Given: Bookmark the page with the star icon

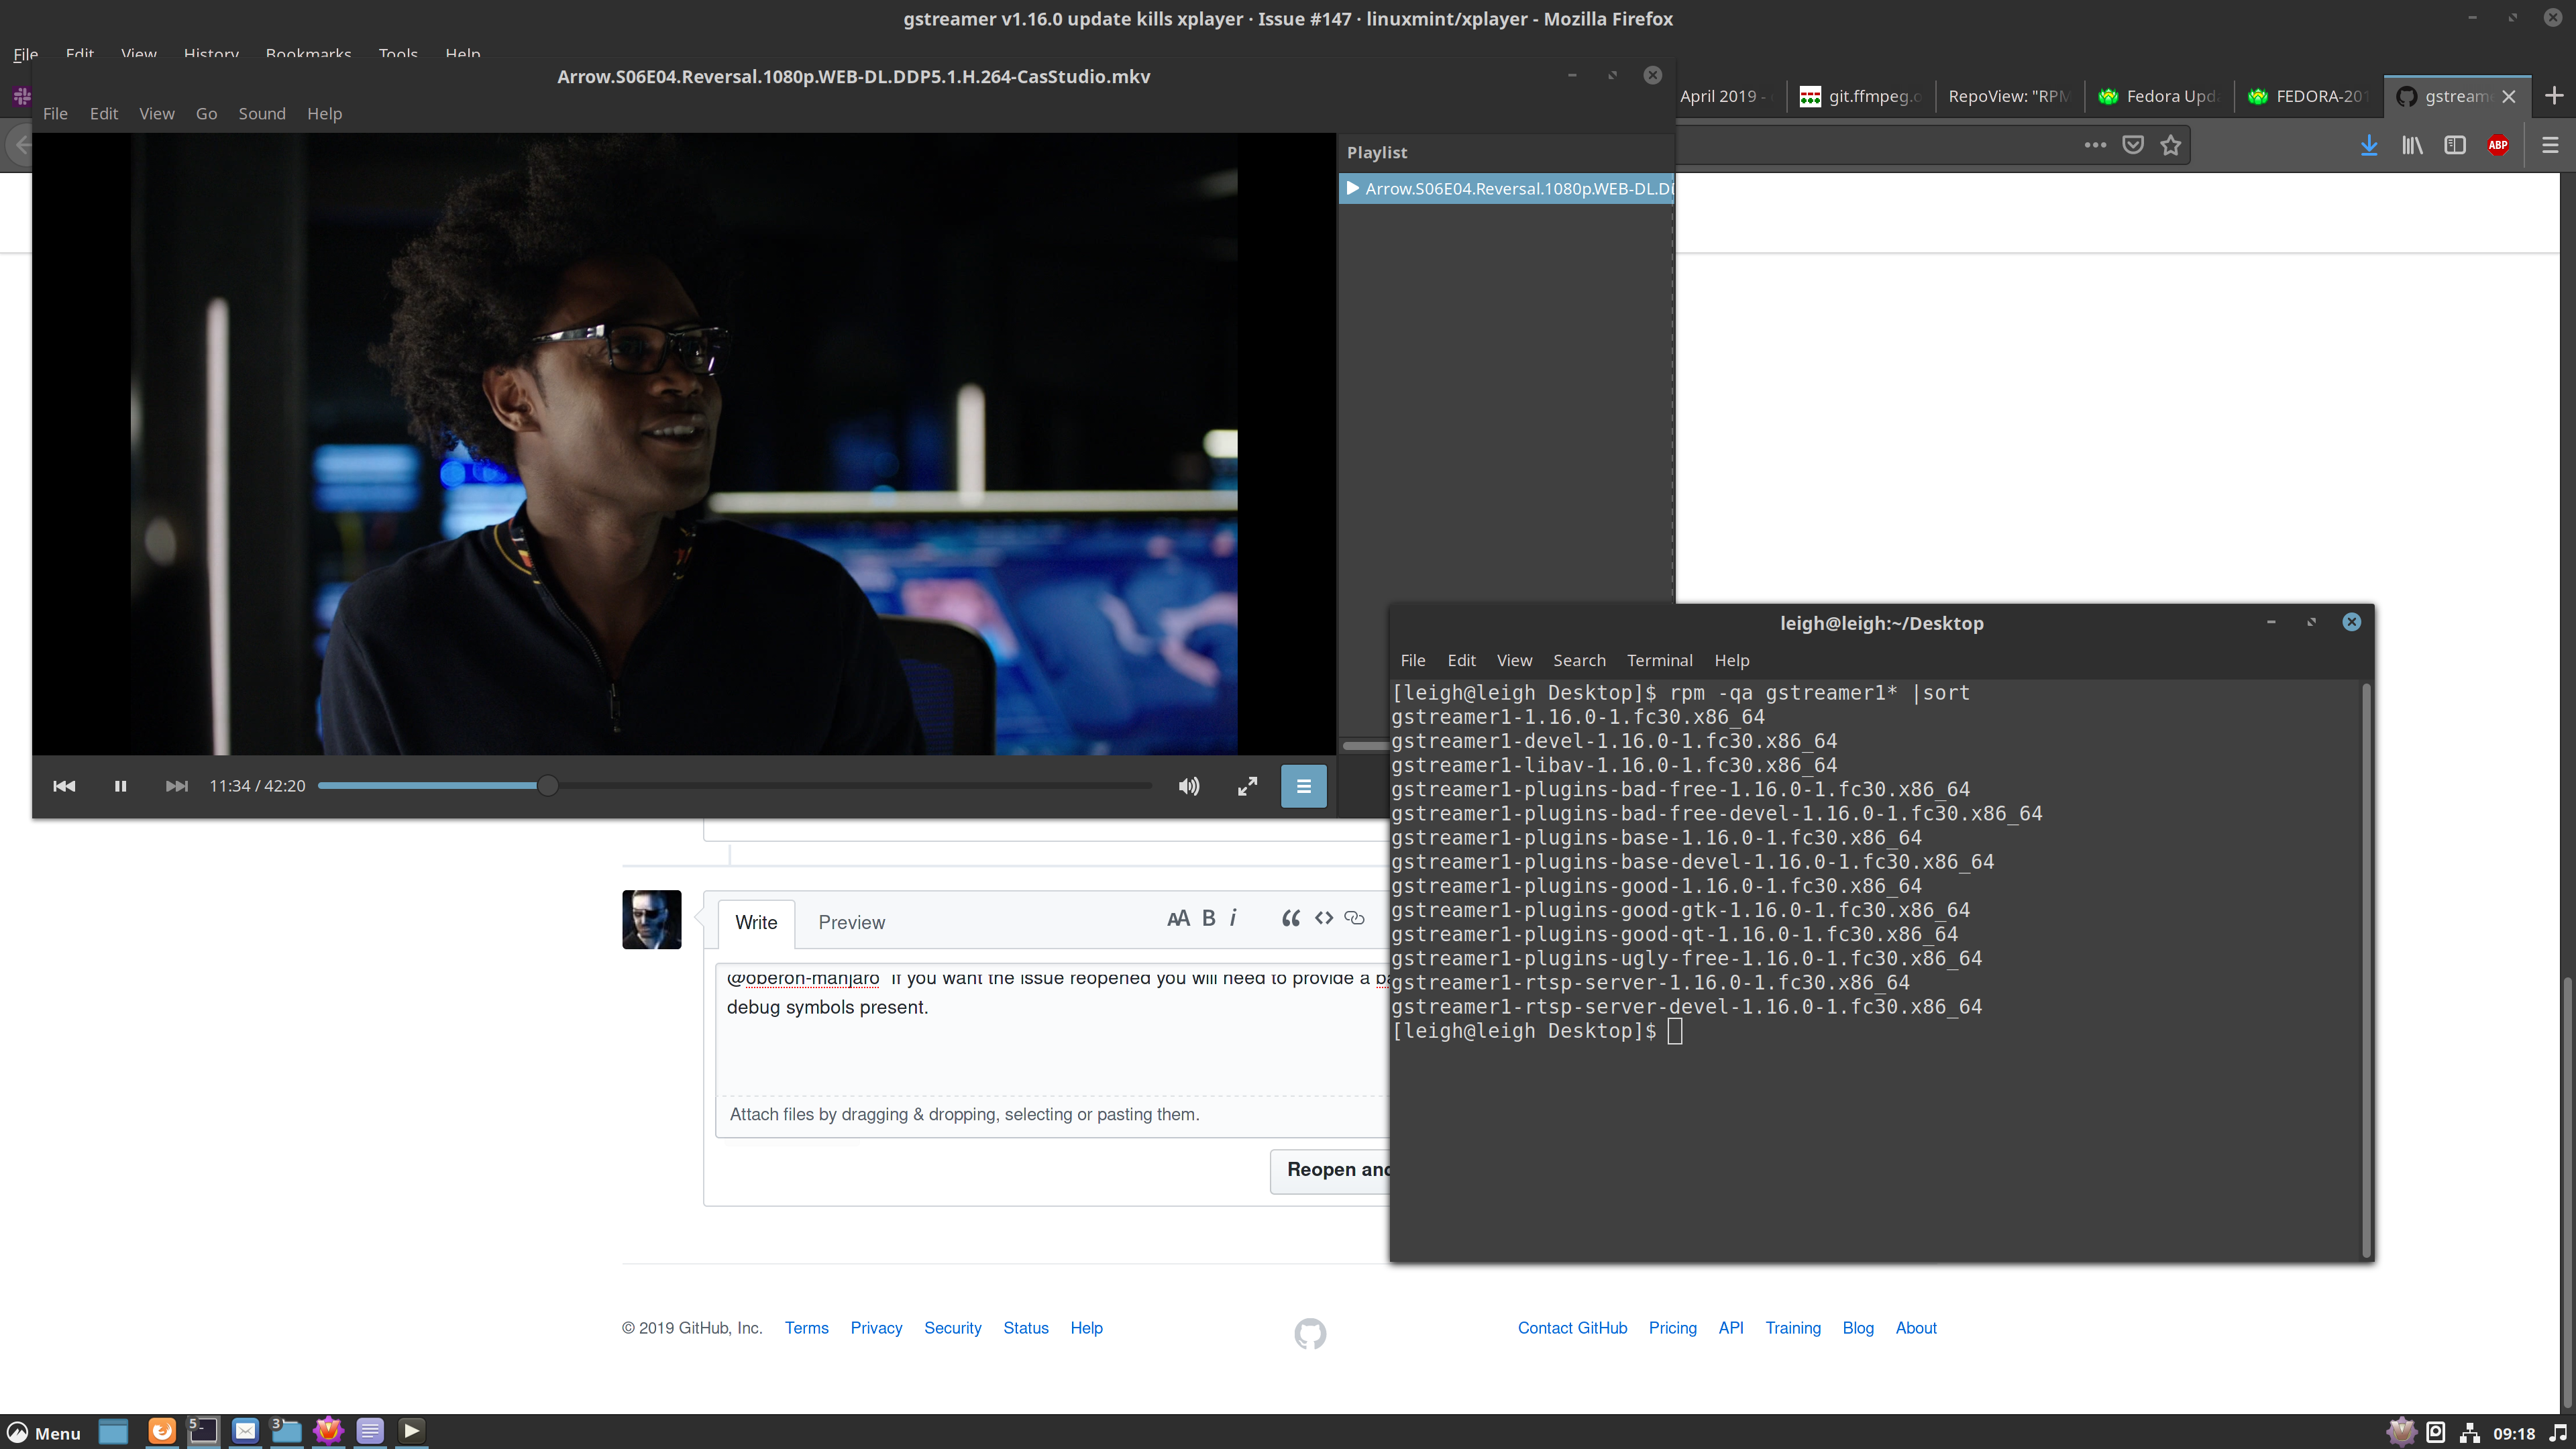Looking at the screenshot, I should pos(2171,145).
